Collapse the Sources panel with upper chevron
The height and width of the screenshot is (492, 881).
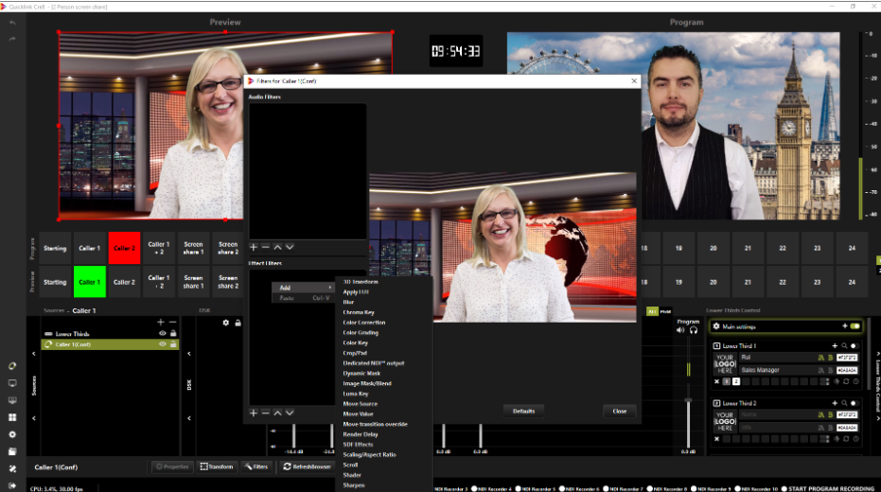coord(34,355)
